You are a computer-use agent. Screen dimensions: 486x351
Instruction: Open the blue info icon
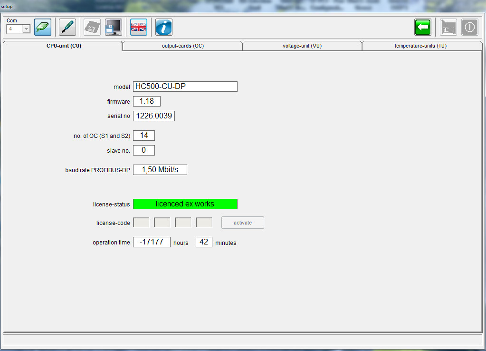point(163,27)
